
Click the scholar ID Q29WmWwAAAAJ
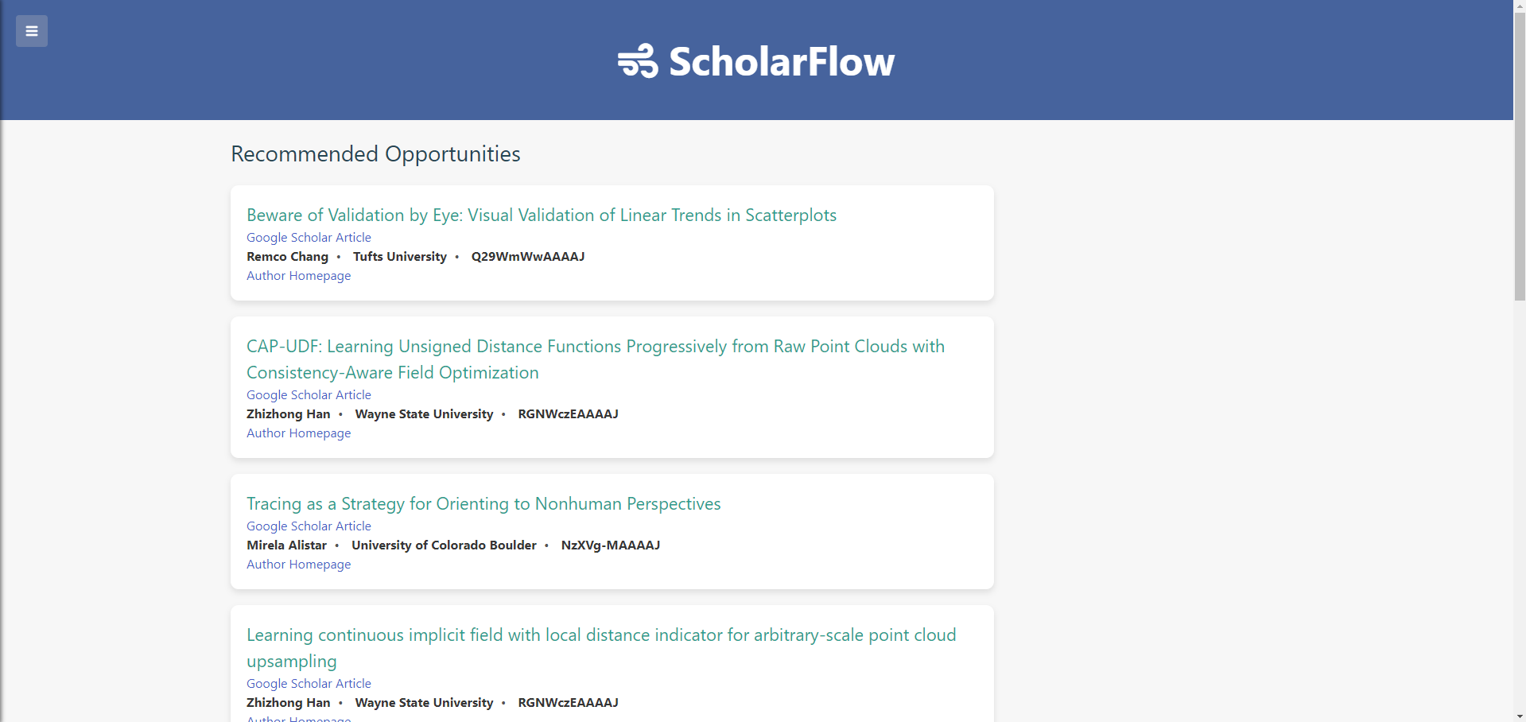527,256
